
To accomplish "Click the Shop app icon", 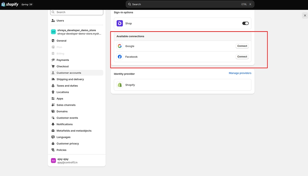I will click(x=120, y=23).
